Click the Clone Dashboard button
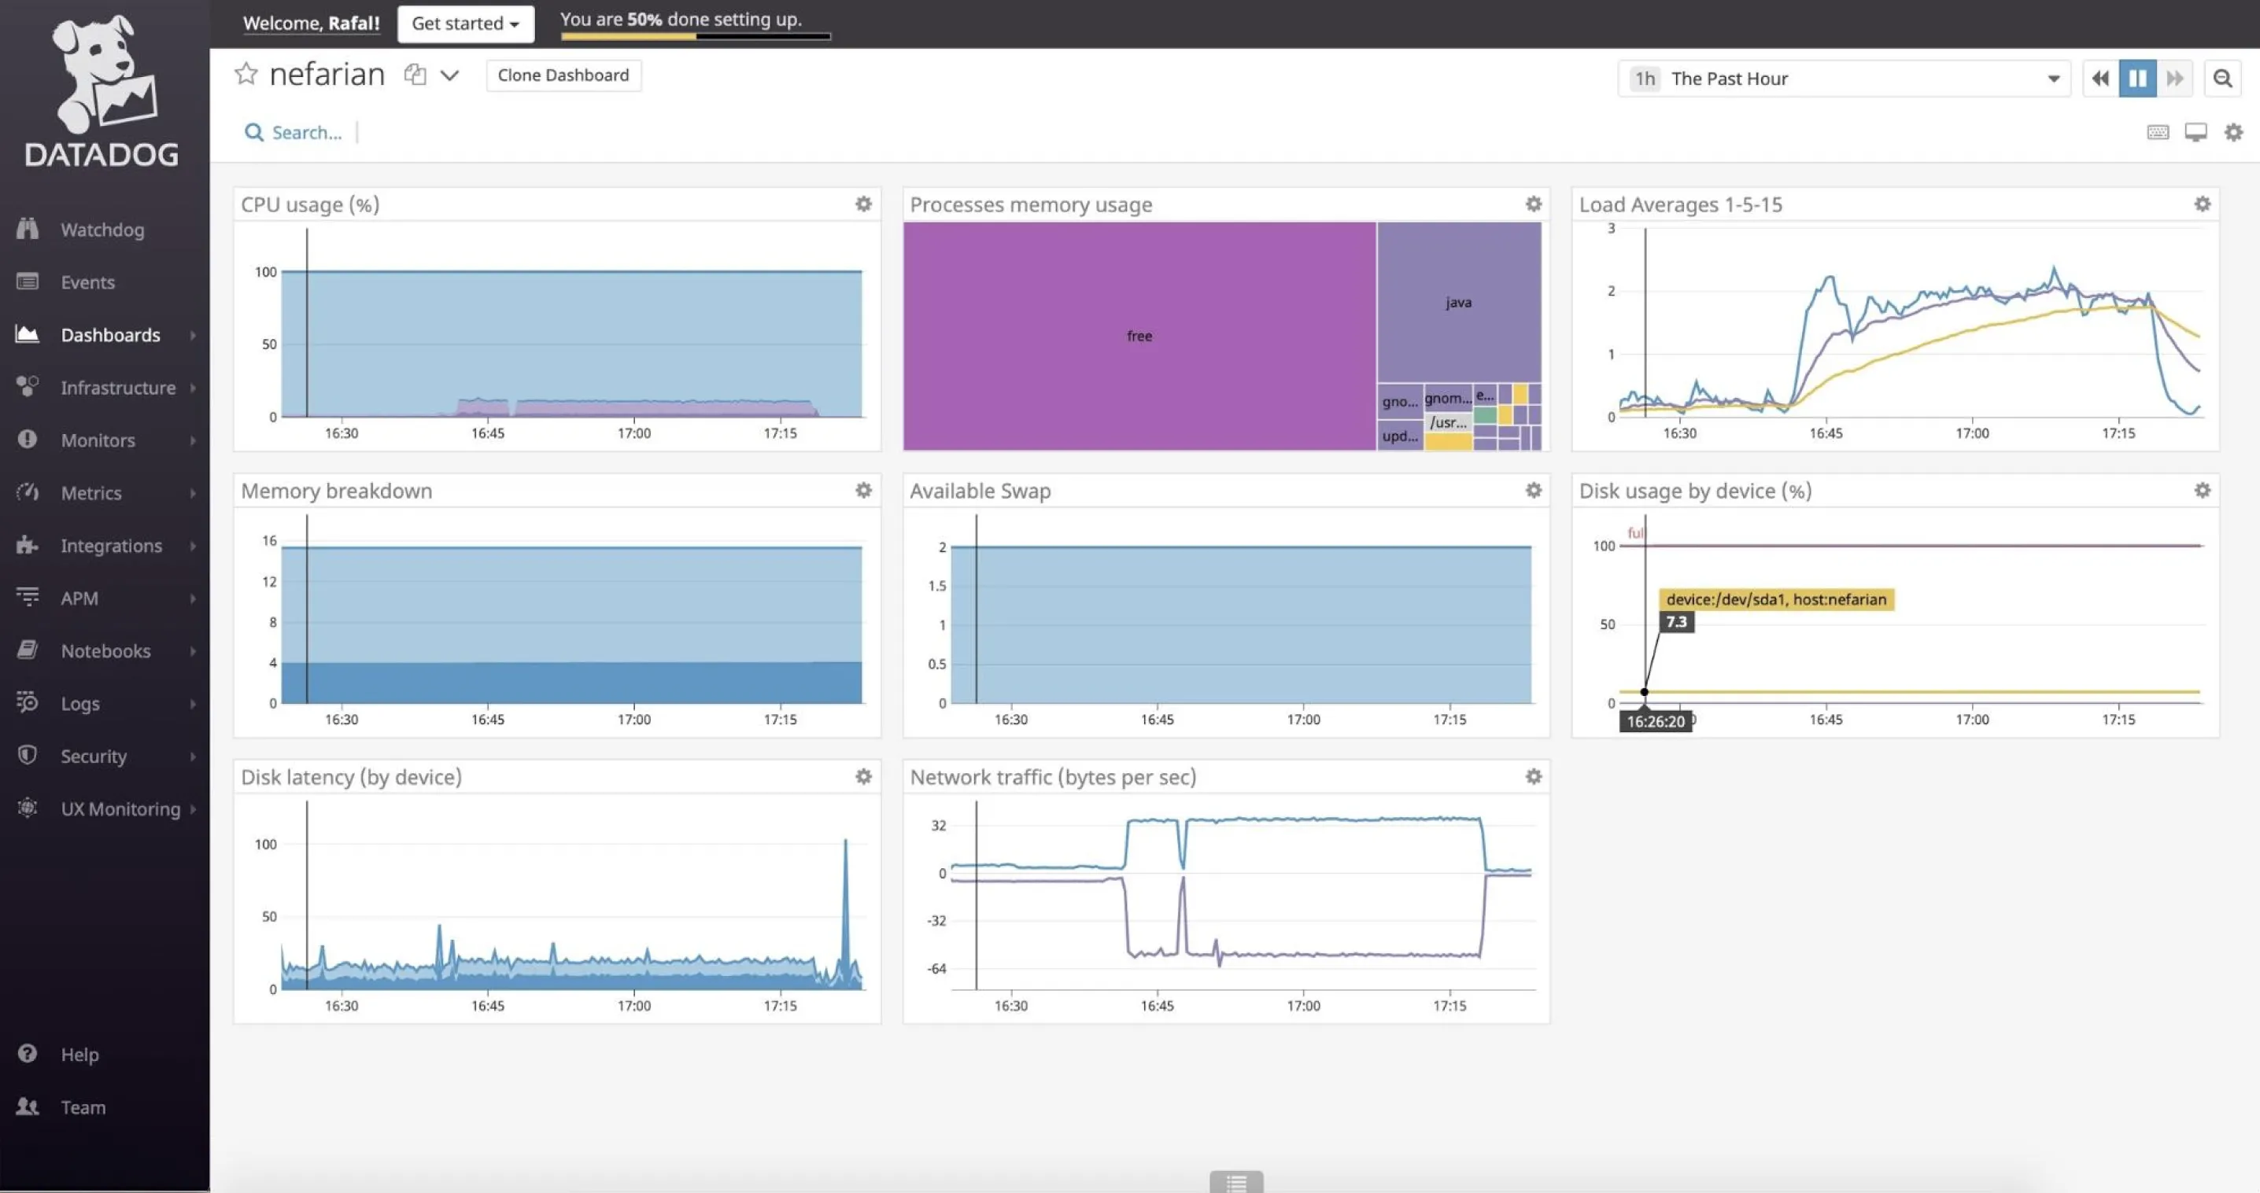The image size is (2260, 1193). [x=563, y=75]
